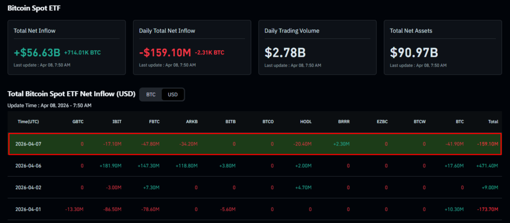Click the IBIT column header
Viewport: 510px width, 223px height.
coord(117,121)
